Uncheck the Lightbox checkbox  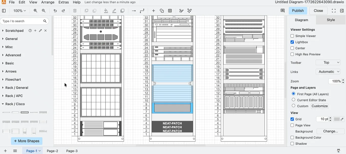click(292, 42)
